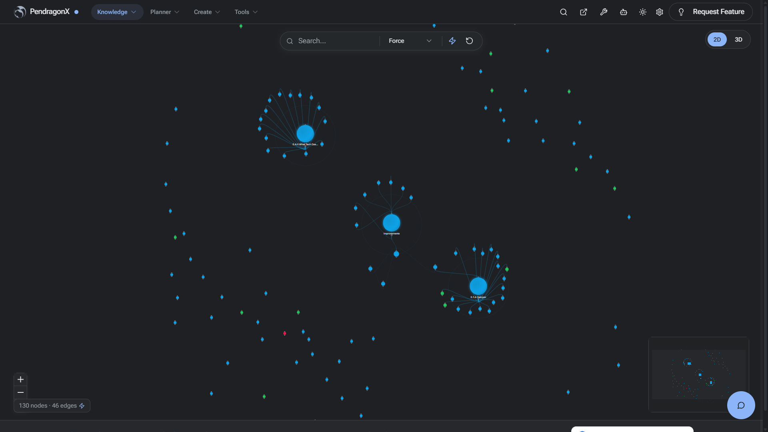
Task: Open the Planner menu
Action: 164,12
